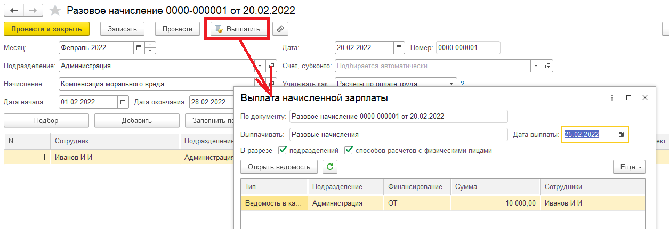
Task: Click the Месяц field showing Февраль 2022
Action: (x=96, y=47)
